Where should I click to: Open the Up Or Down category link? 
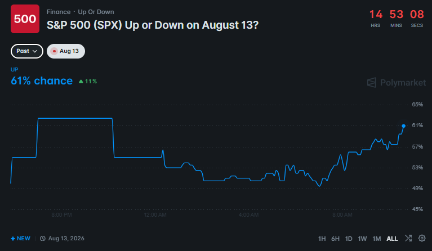point(96,12)
